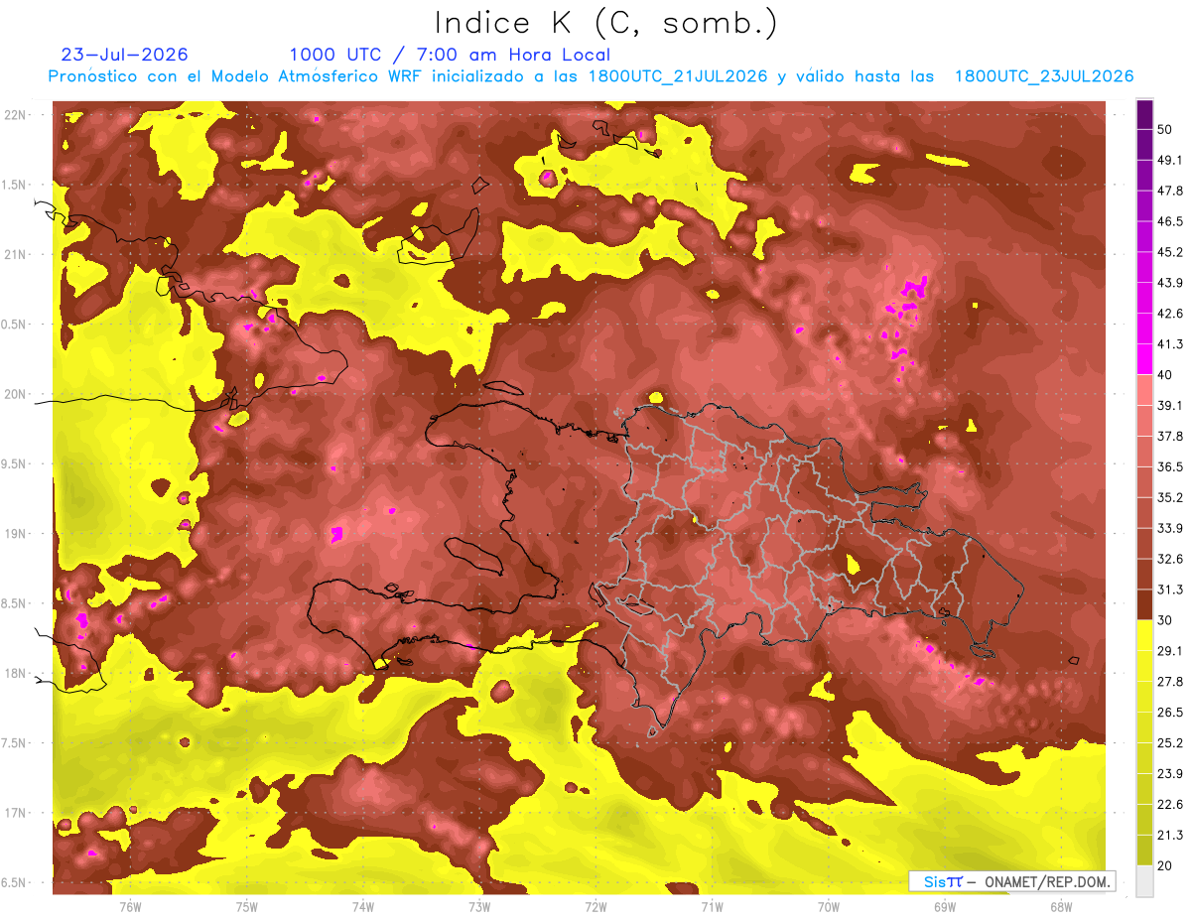Click legend value "30"
Image resolution: width=1191 pixels, height=920 pixels.
tap(1165, 620)
